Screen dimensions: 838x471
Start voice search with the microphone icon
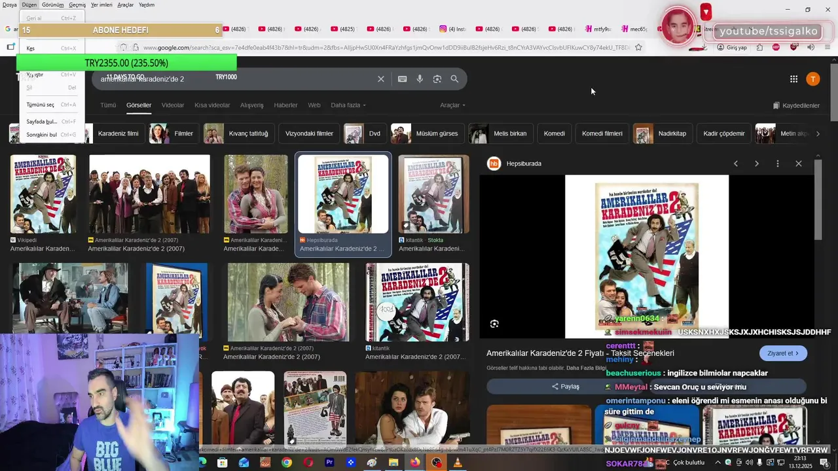(420, 78)
